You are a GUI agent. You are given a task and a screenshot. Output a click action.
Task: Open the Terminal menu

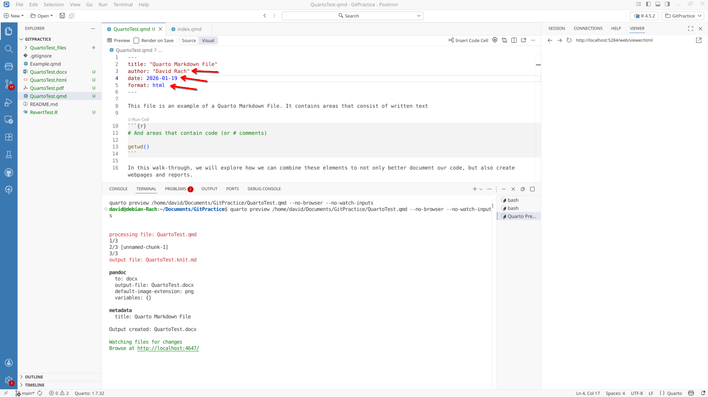[123, 4]
